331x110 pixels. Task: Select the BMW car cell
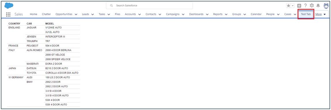pyautogui.click(x=29, y=82)
